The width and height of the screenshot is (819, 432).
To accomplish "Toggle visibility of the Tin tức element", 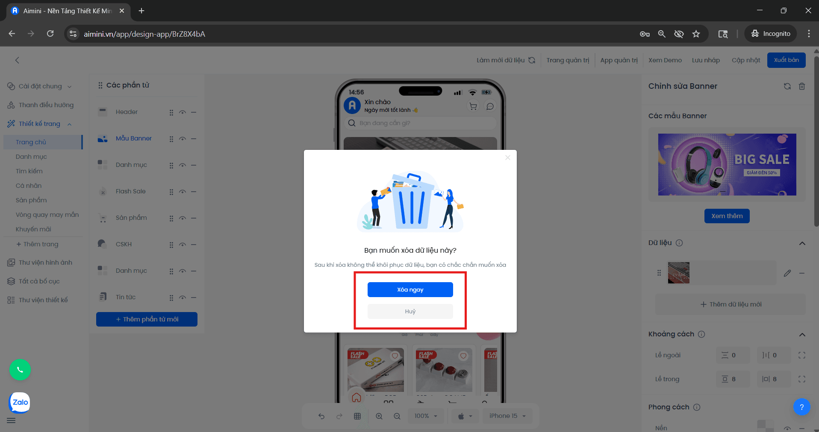I will click(183, 297).
